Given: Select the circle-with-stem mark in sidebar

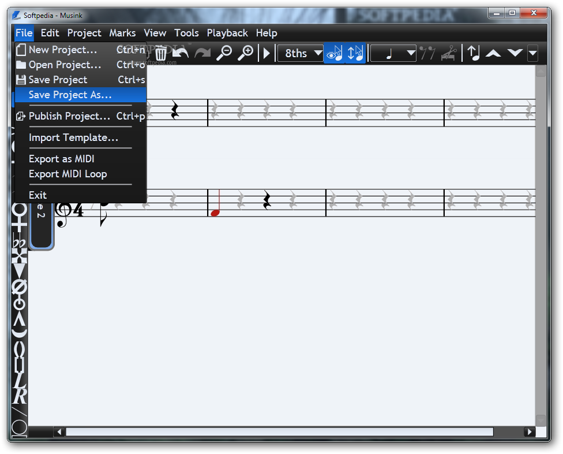Looking at the screenshot, I should pyautogui.click(x=20, y=303).
